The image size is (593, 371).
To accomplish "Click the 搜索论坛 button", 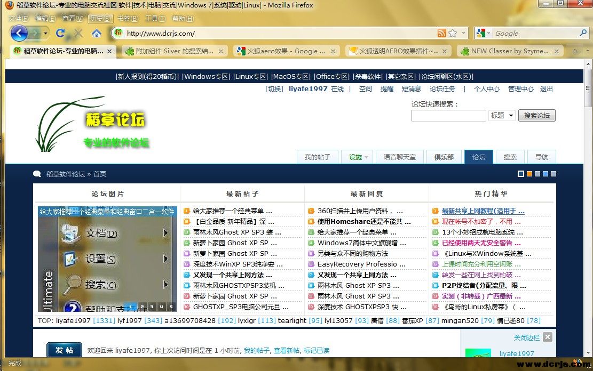I will click(536, 115).
